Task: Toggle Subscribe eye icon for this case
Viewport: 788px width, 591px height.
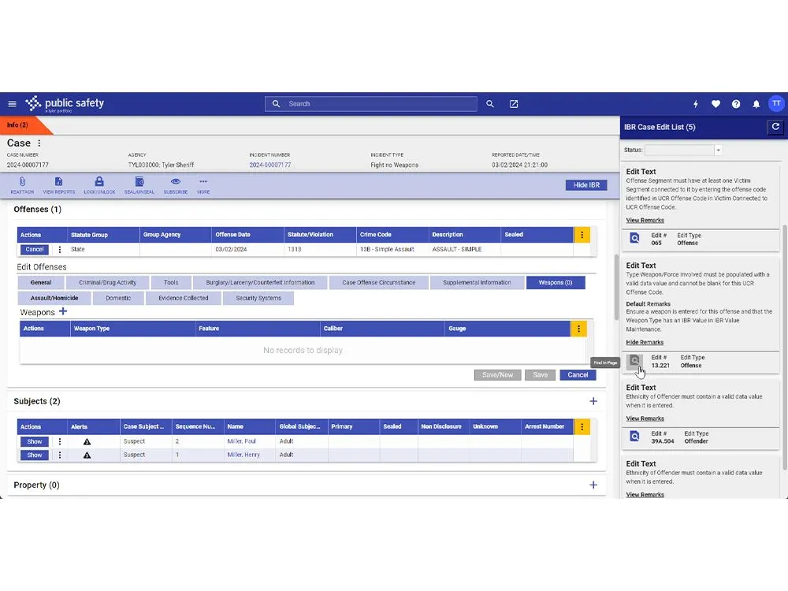Action: pyautogui.click(x=175, y=182)
